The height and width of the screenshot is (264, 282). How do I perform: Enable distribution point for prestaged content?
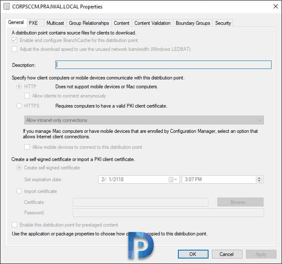coord(15,225)
